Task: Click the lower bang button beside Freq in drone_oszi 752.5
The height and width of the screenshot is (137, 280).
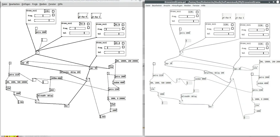Action: click(x=88, y=28)
